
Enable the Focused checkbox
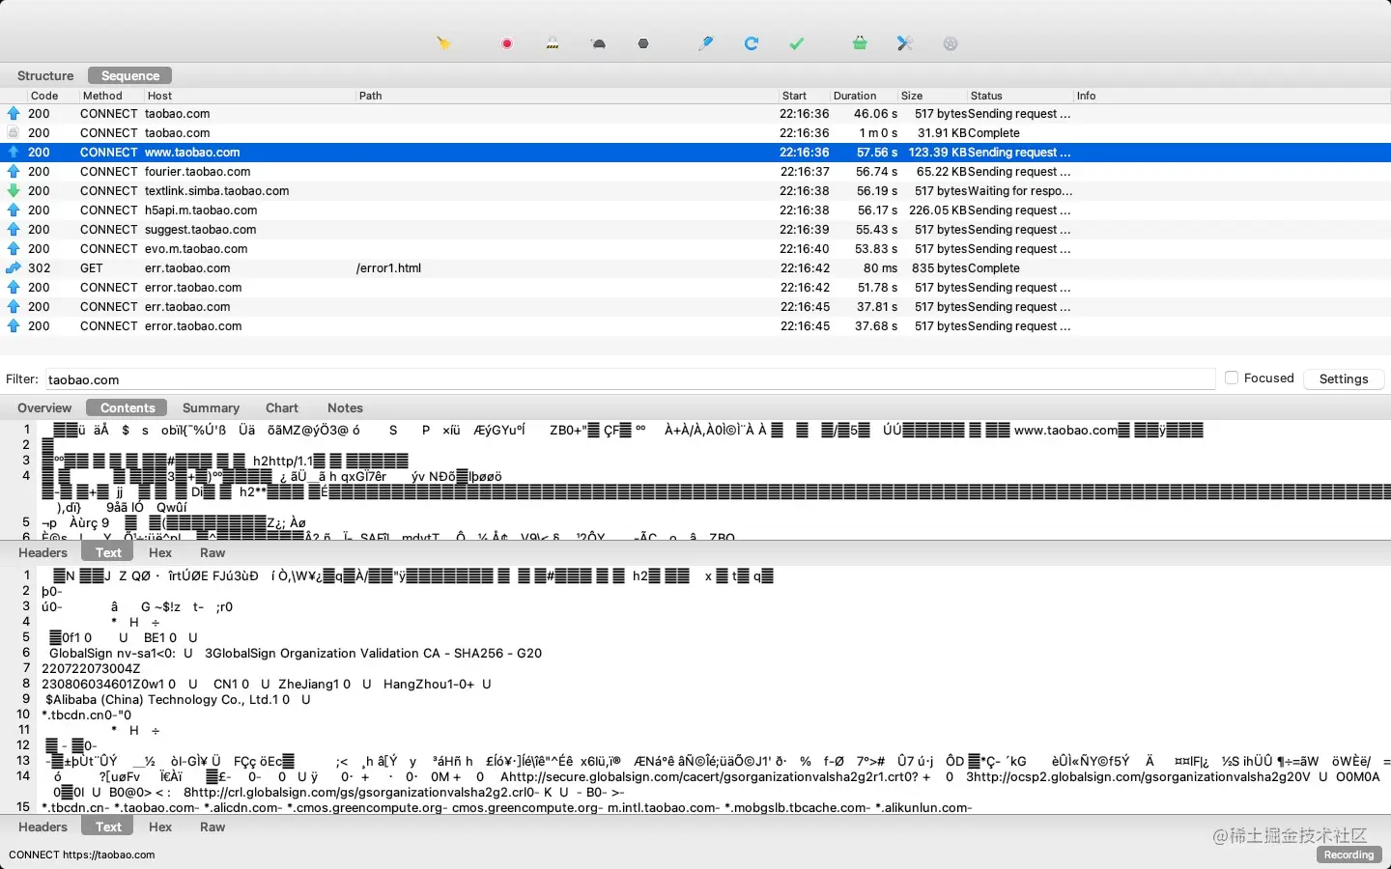(1232, 378)
